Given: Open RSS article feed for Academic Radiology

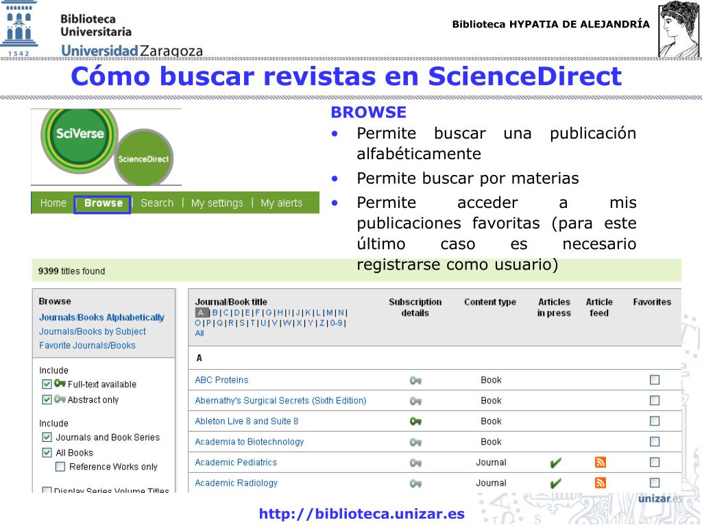Looking at the screenshot, I should pyautogui.click(x=601, y=482).
